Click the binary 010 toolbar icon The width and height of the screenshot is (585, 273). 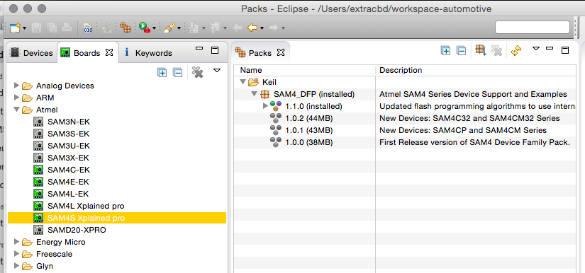pos(88,28)
